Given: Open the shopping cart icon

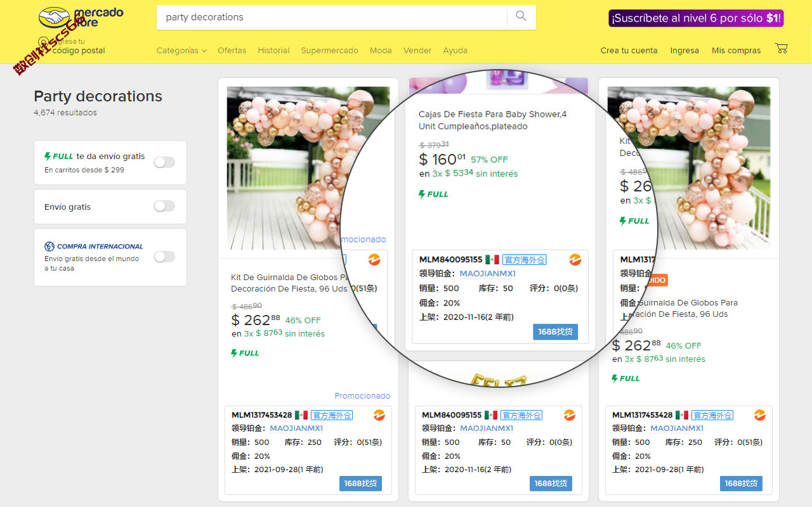Looking at the screenshot, I should point(781,49).
